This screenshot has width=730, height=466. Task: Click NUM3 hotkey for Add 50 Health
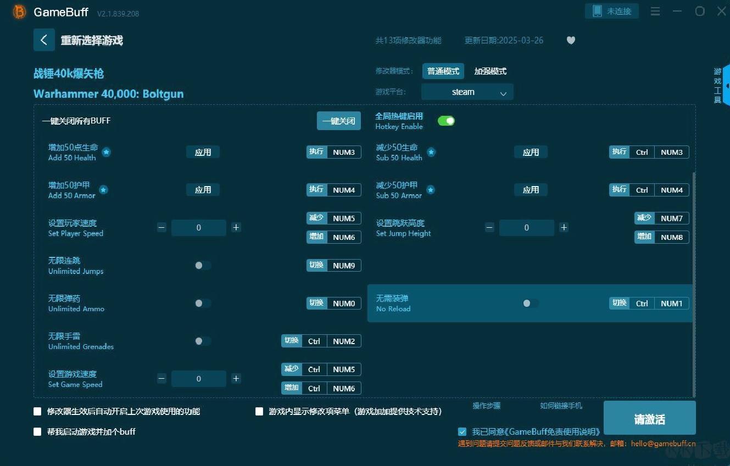(x=333, y=152)
